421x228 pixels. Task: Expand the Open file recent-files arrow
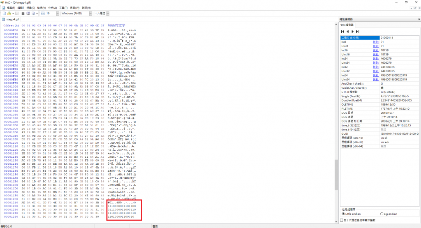tap(13, 14)
